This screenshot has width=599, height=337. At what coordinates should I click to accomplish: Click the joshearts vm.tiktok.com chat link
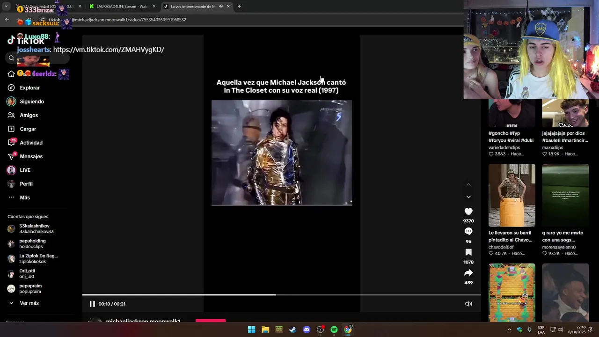click(109, 50)
